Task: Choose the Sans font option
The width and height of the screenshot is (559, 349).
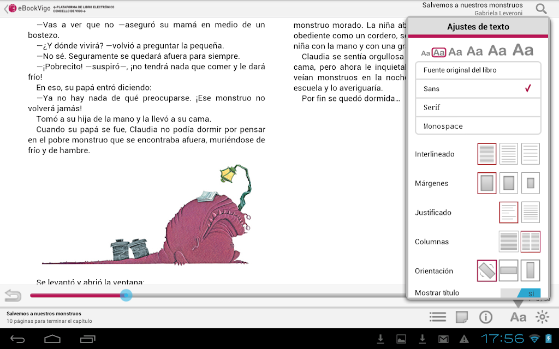Action: click(478, 89)
